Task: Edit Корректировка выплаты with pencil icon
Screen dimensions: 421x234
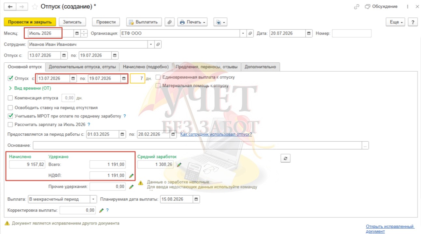Action: click(x=101, y=210)
